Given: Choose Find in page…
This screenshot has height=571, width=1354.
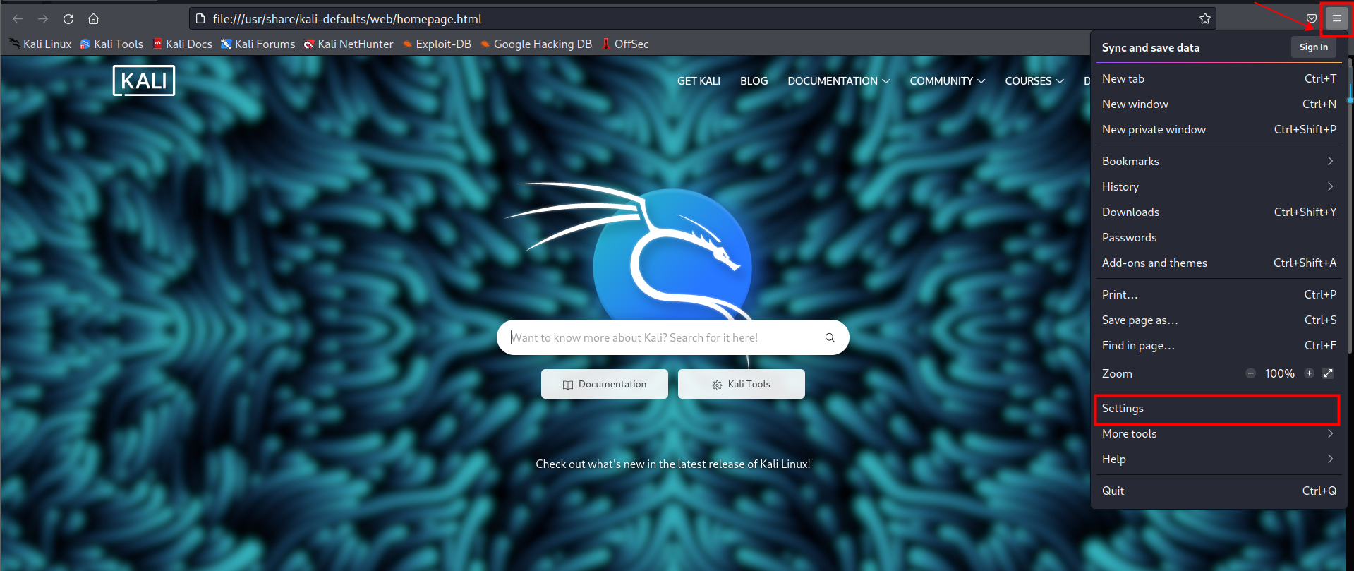Looking at the screenshot, I should coord(1219,345).
